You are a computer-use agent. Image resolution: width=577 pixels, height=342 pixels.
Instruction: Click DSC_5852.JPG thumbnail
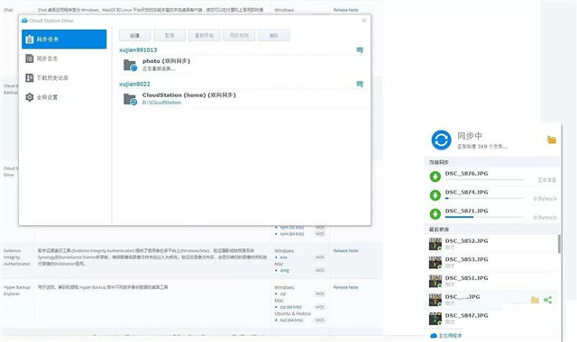point(435,244)
